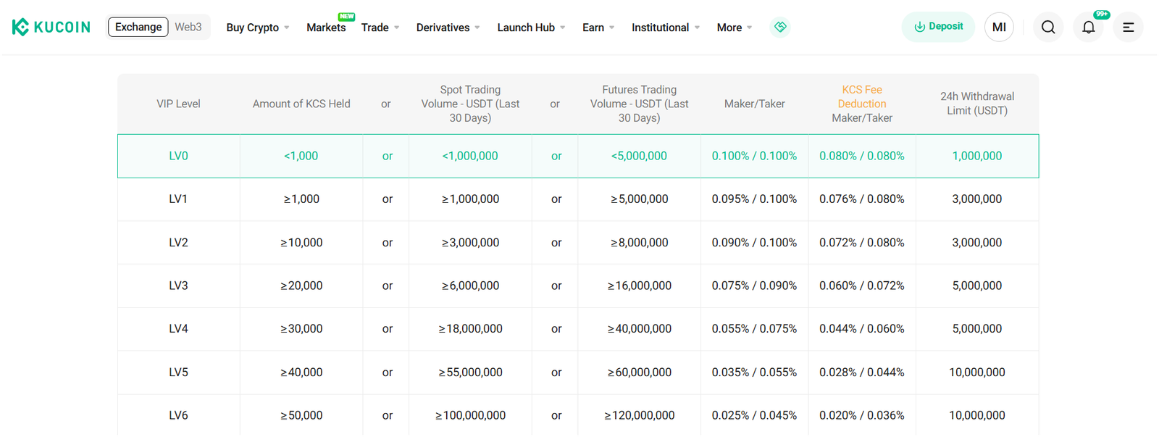Open the hamburger menu icon
This screenshot has height=437, width=1159.
pyautogui.click(x=1129, y=27)
